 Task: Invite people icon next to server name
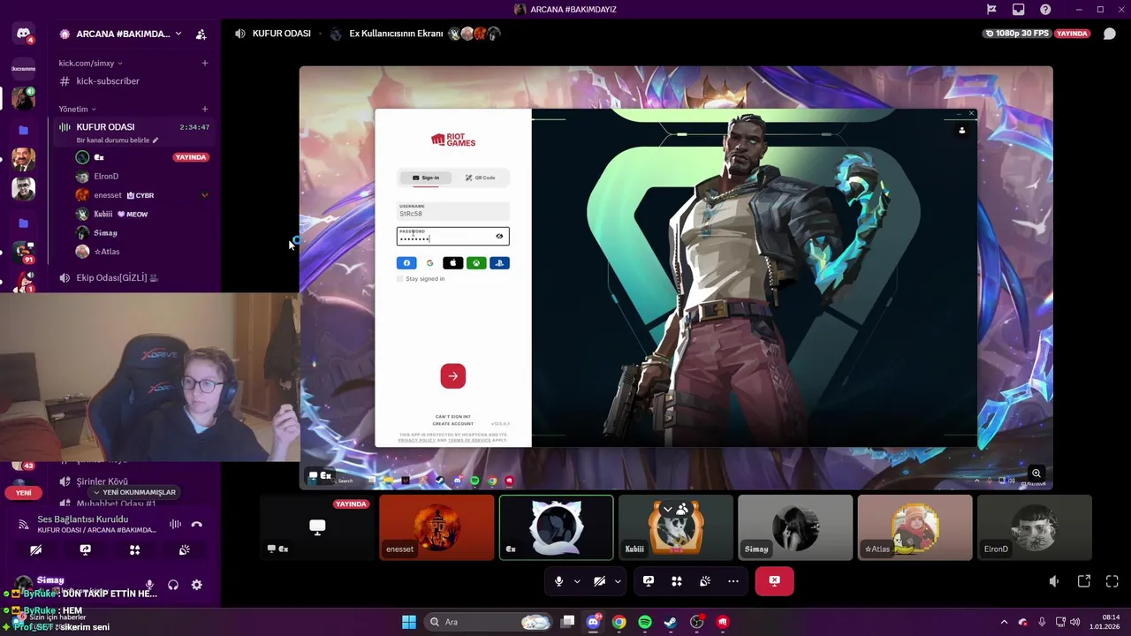(201, 34)
